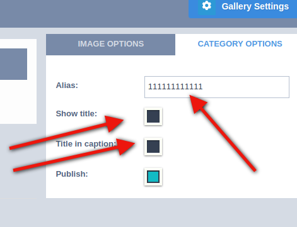Click the Title in caption label text

(86, 144)
